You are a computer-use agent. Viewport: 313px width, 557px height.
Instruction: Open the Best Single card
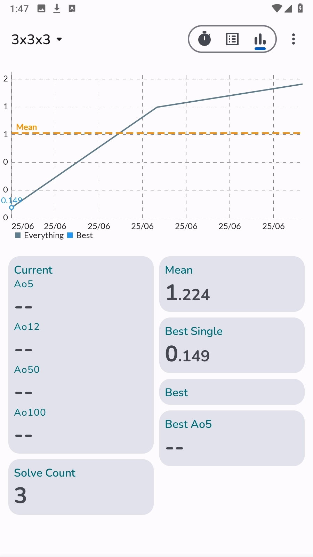232,345
